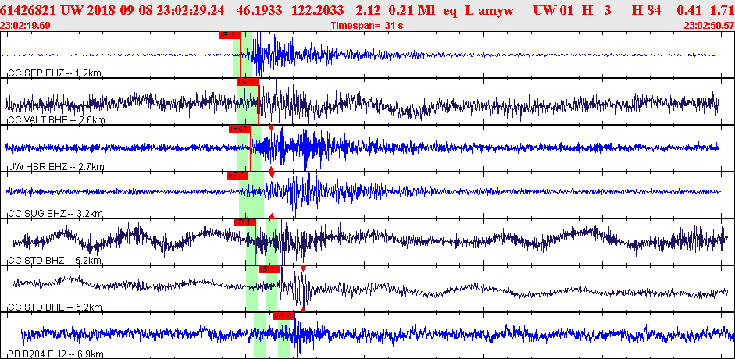
Task: Click the red triangle atop the UW HSR trace
Action: (x=271, y=127)
